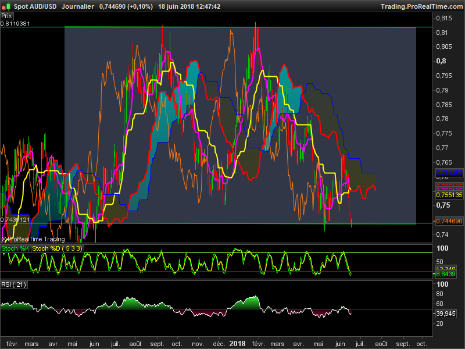The width and height of the screenshot is (465, 349).
Task: Select the Stoch %K indicator label
Action: (x=16, y=249)
